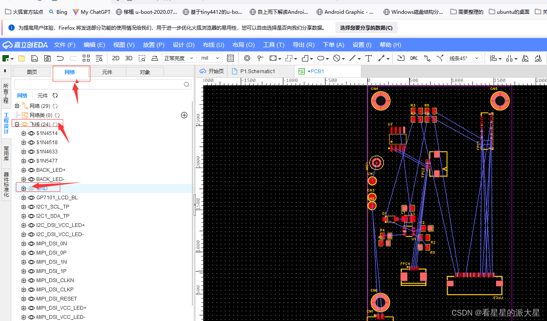Switch to 3D preview
This screenshot has width=547, height=321.
click(129, 58)
